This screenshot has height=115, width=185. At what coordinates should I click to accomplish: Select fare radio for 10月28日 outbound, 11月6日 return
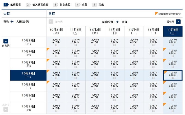(173, 78)
